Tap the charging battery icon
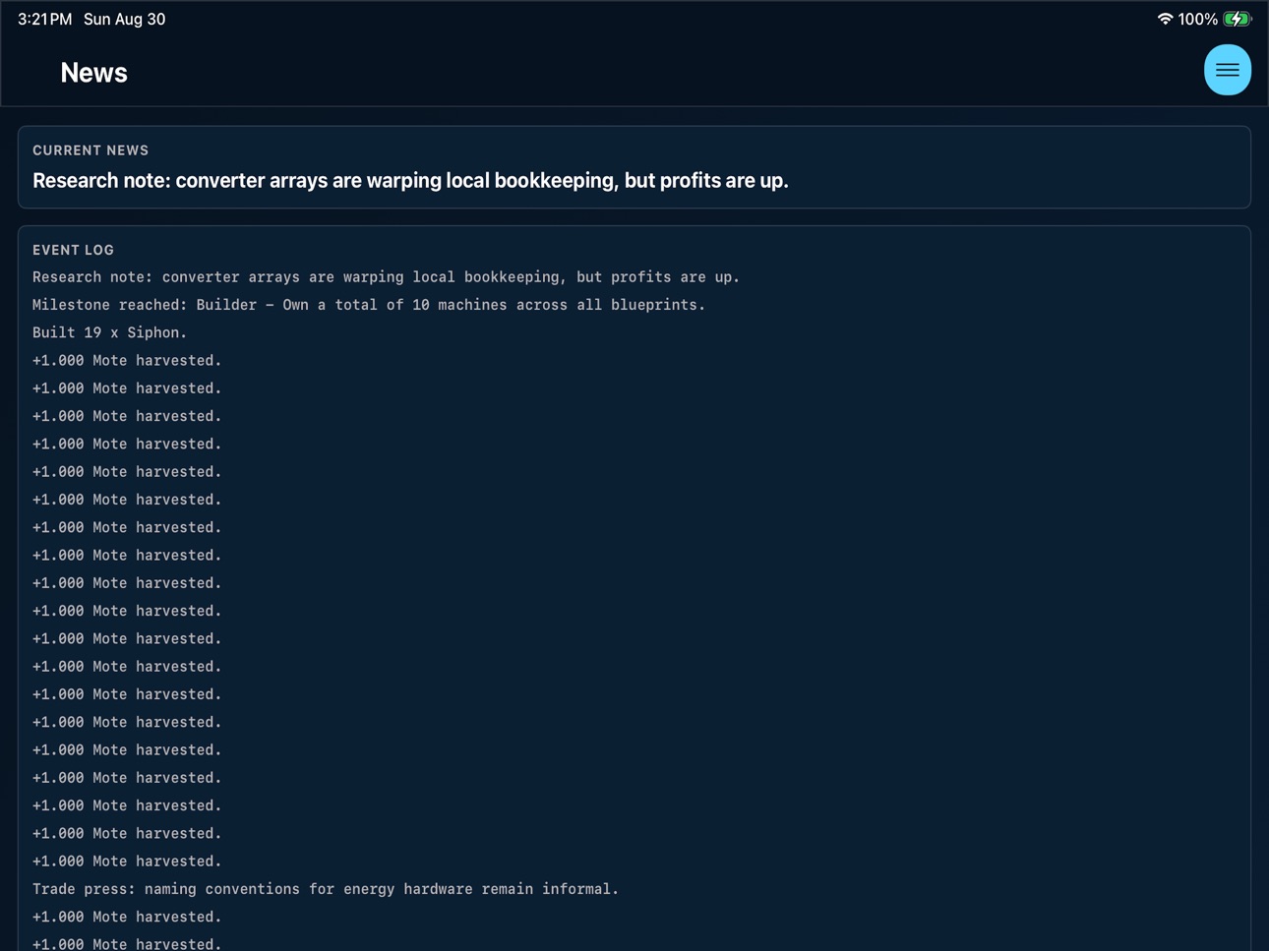Image resolution: width=1269 pixels, height=951 pixels. click(1238, 19)
